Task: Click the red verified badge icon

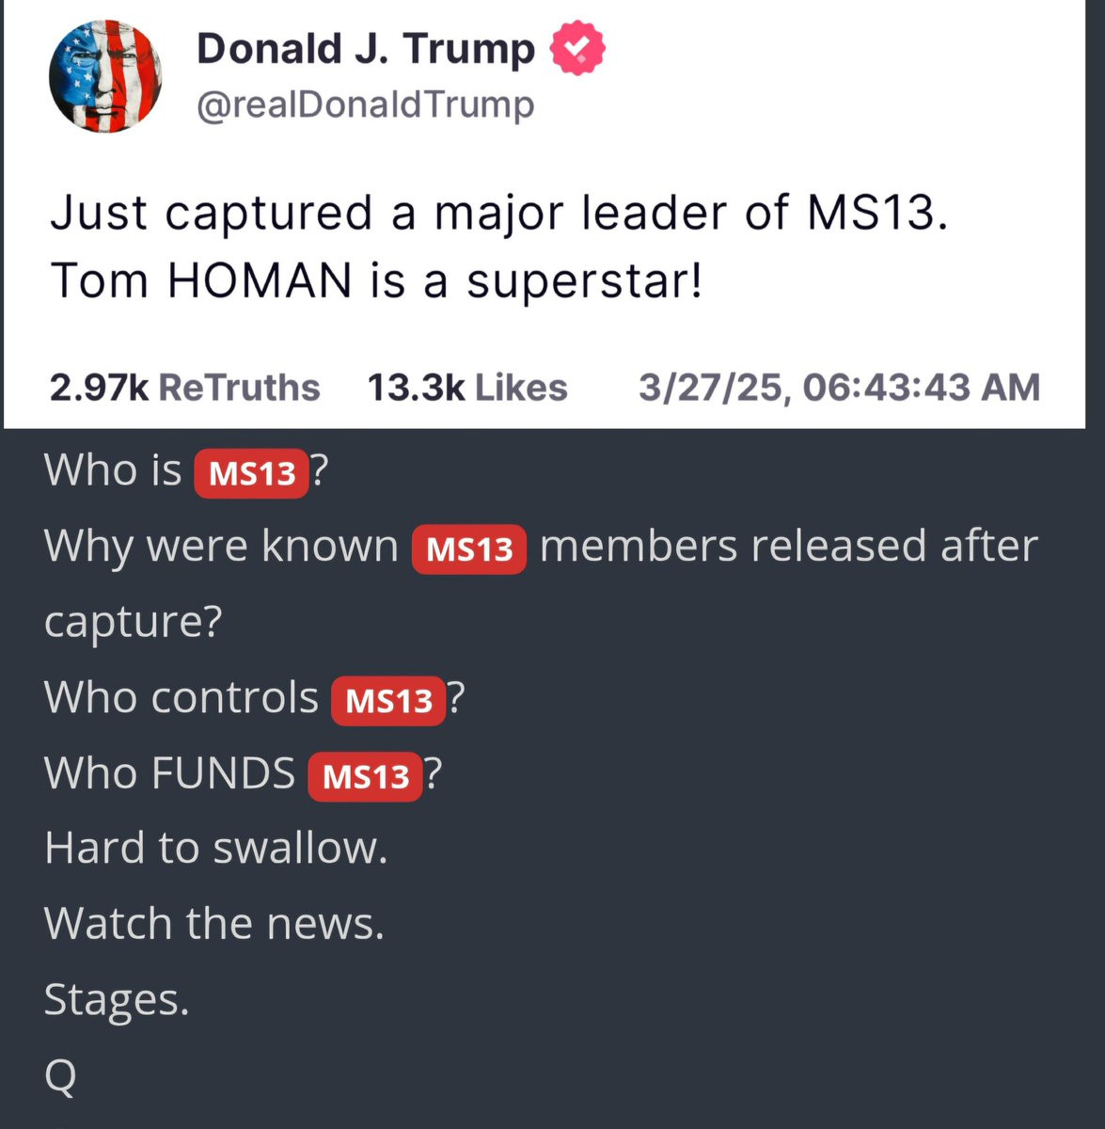Action: point(577,50)
